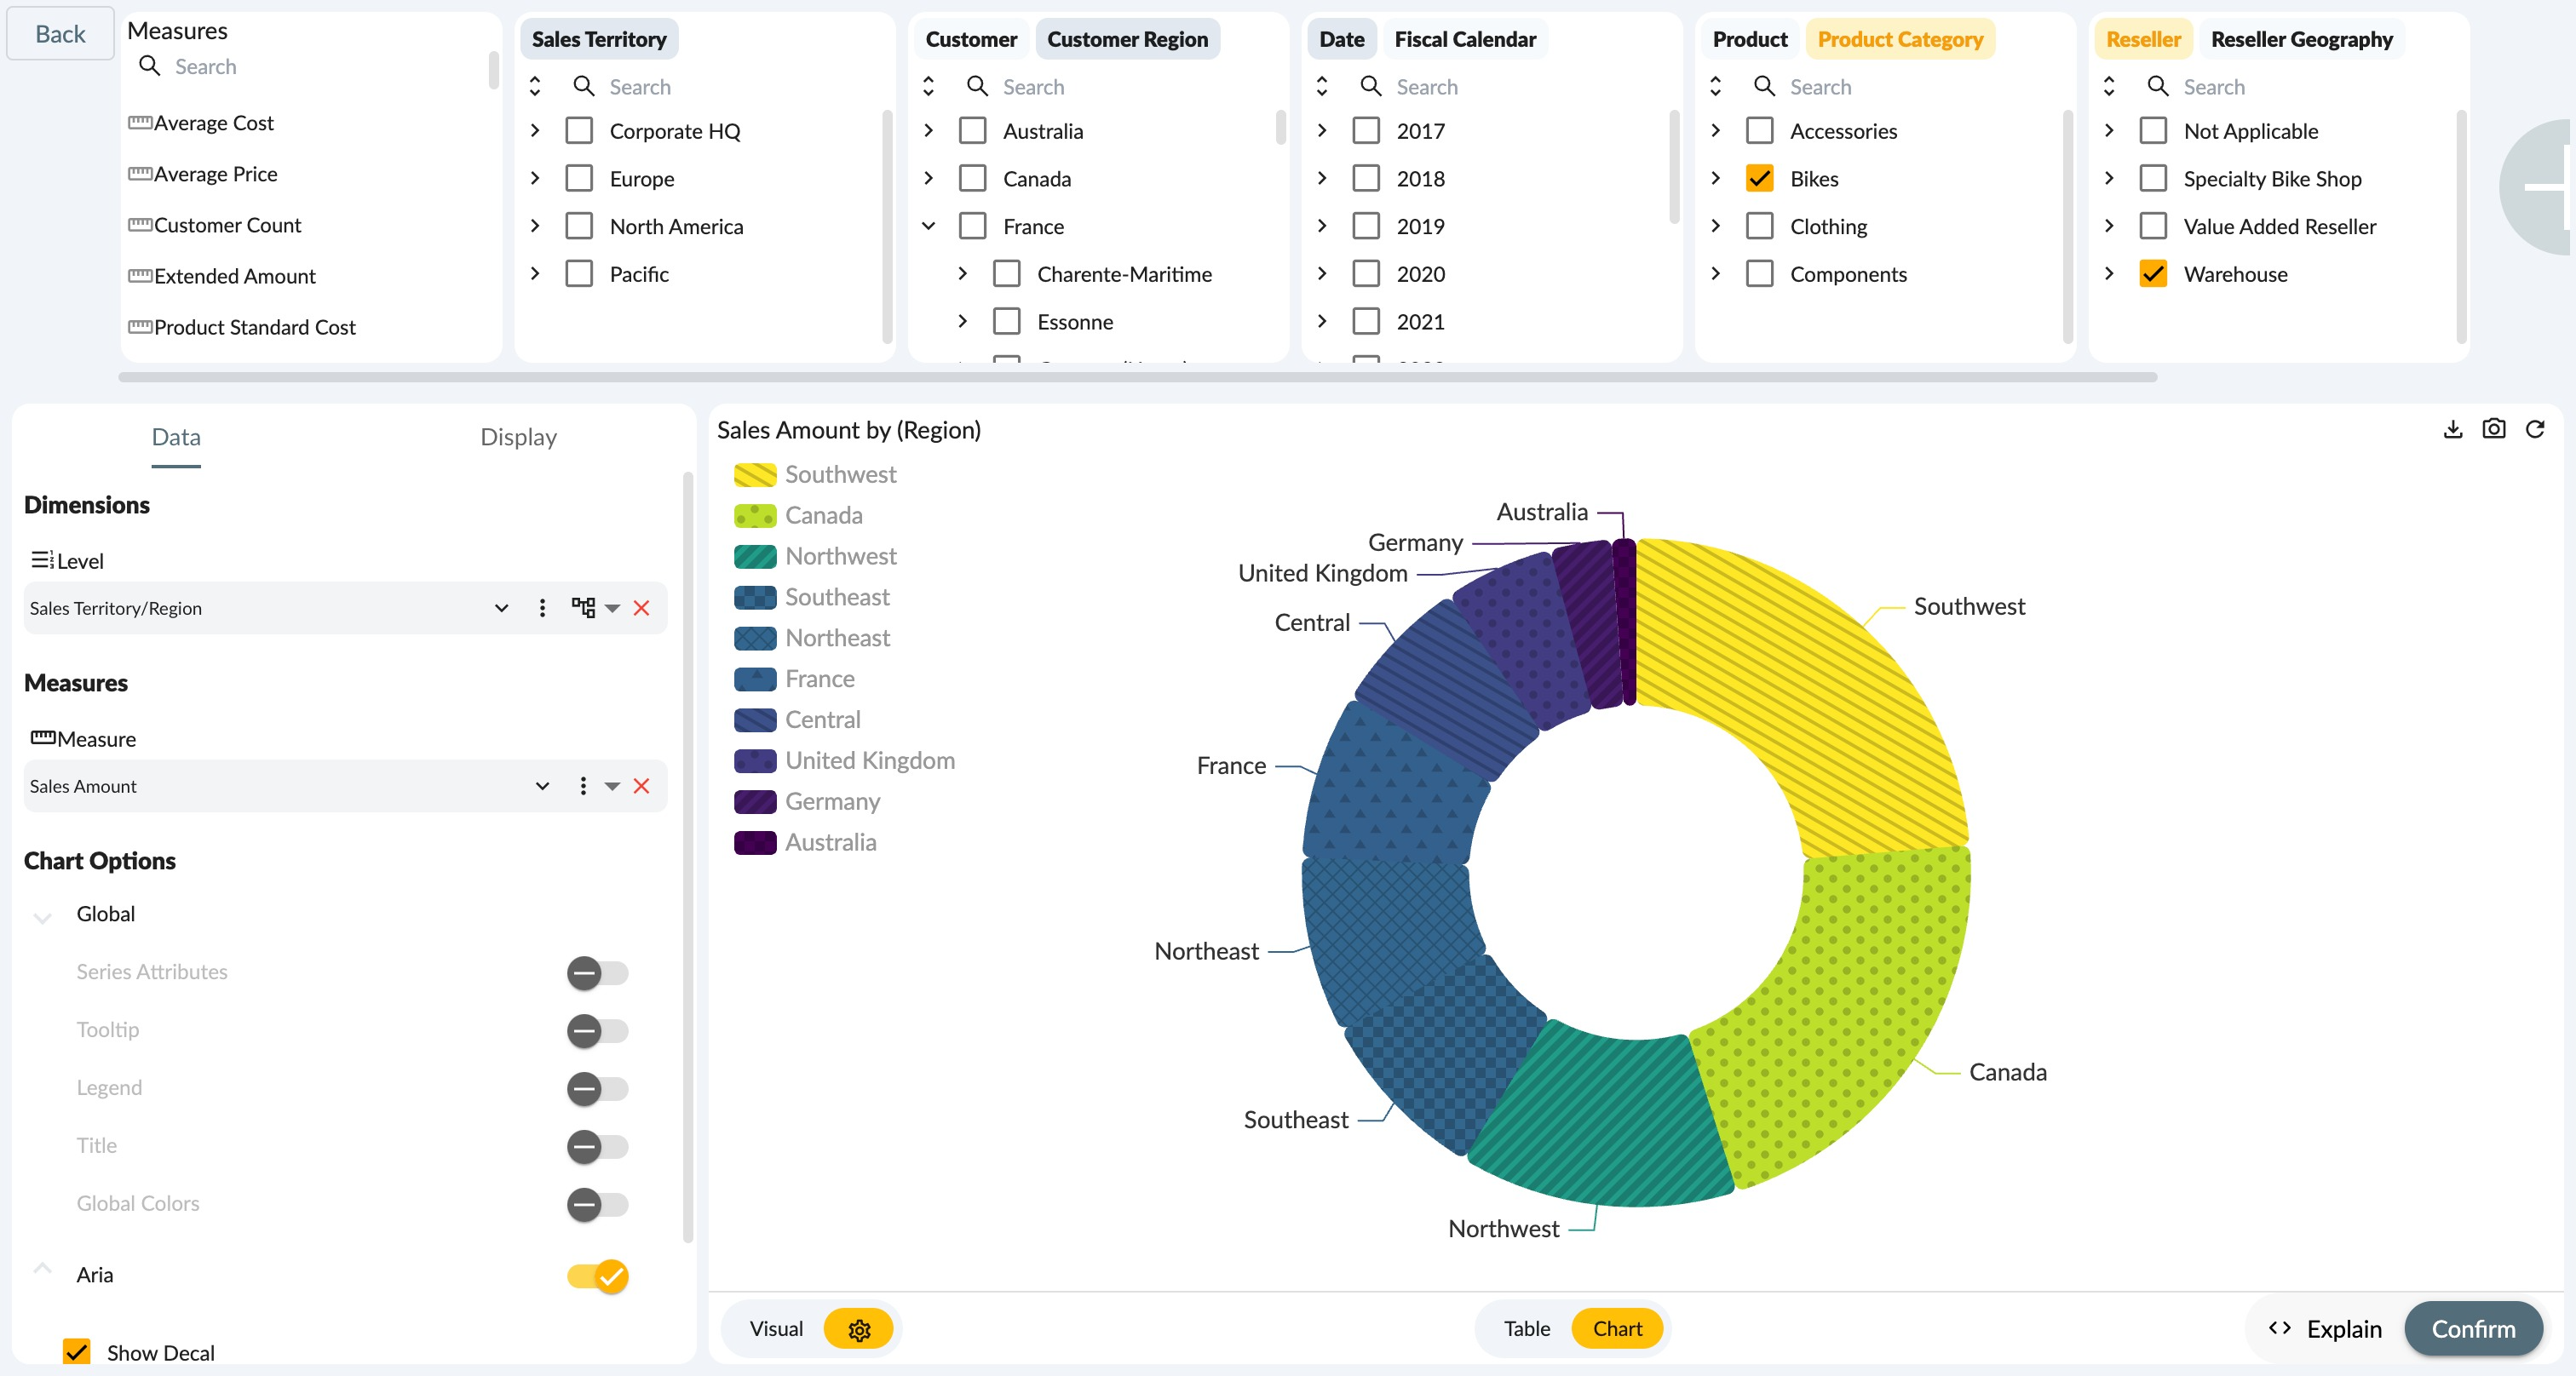Open the three-dot menu for Sales Amount
This screenshot has height=1376, width=2576.
point(583,787)
